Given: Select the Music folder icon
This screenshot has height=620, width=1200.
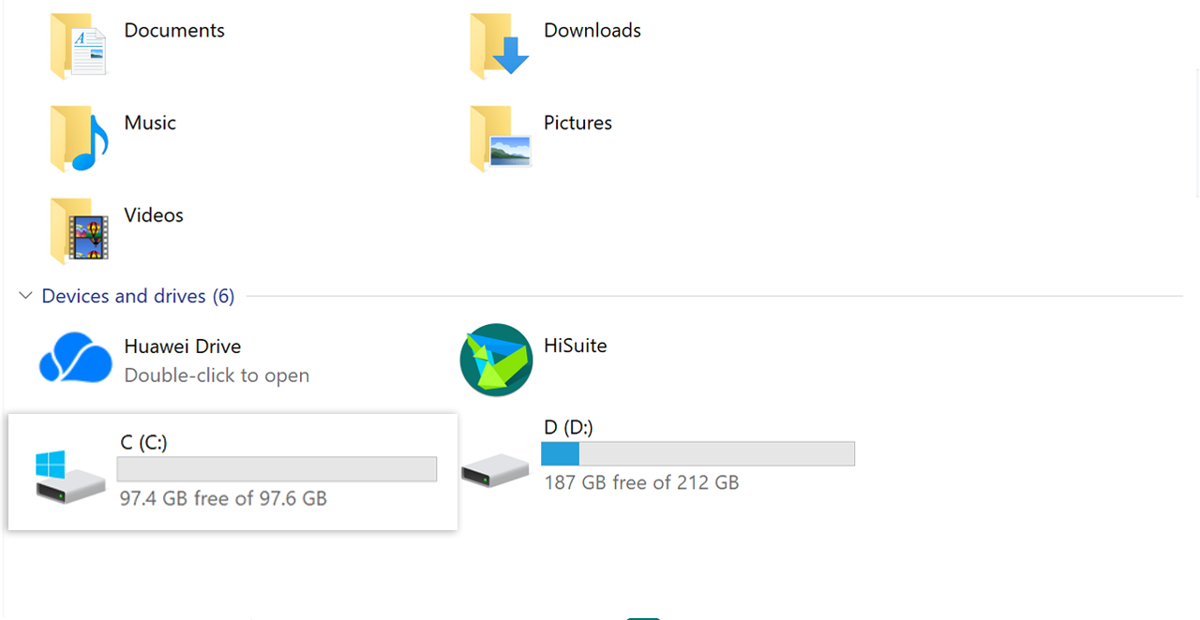Looking at the screenshot, I should pos(79,140).
